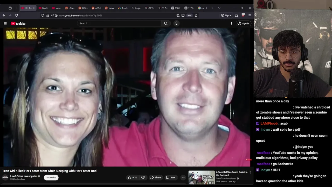Open chat user Indym's name on 'pdf' message
The height and width of the screenshot is (187, 332).
coord(265,129)
